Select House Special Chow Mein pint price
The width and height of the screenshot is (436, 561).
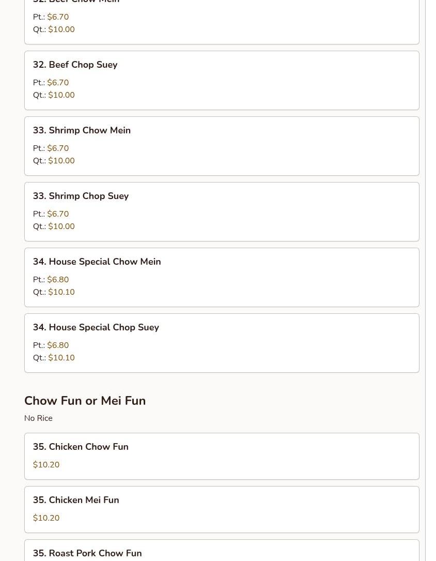[58, 280]
